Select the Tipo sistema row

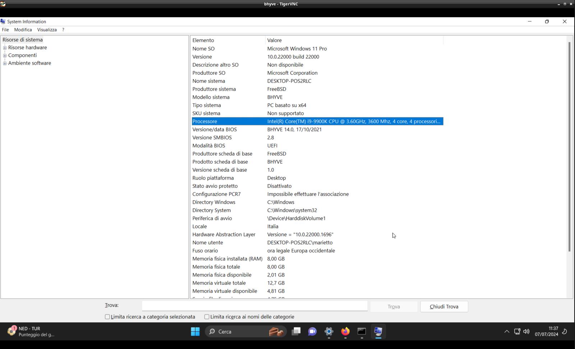coord(317,105)
